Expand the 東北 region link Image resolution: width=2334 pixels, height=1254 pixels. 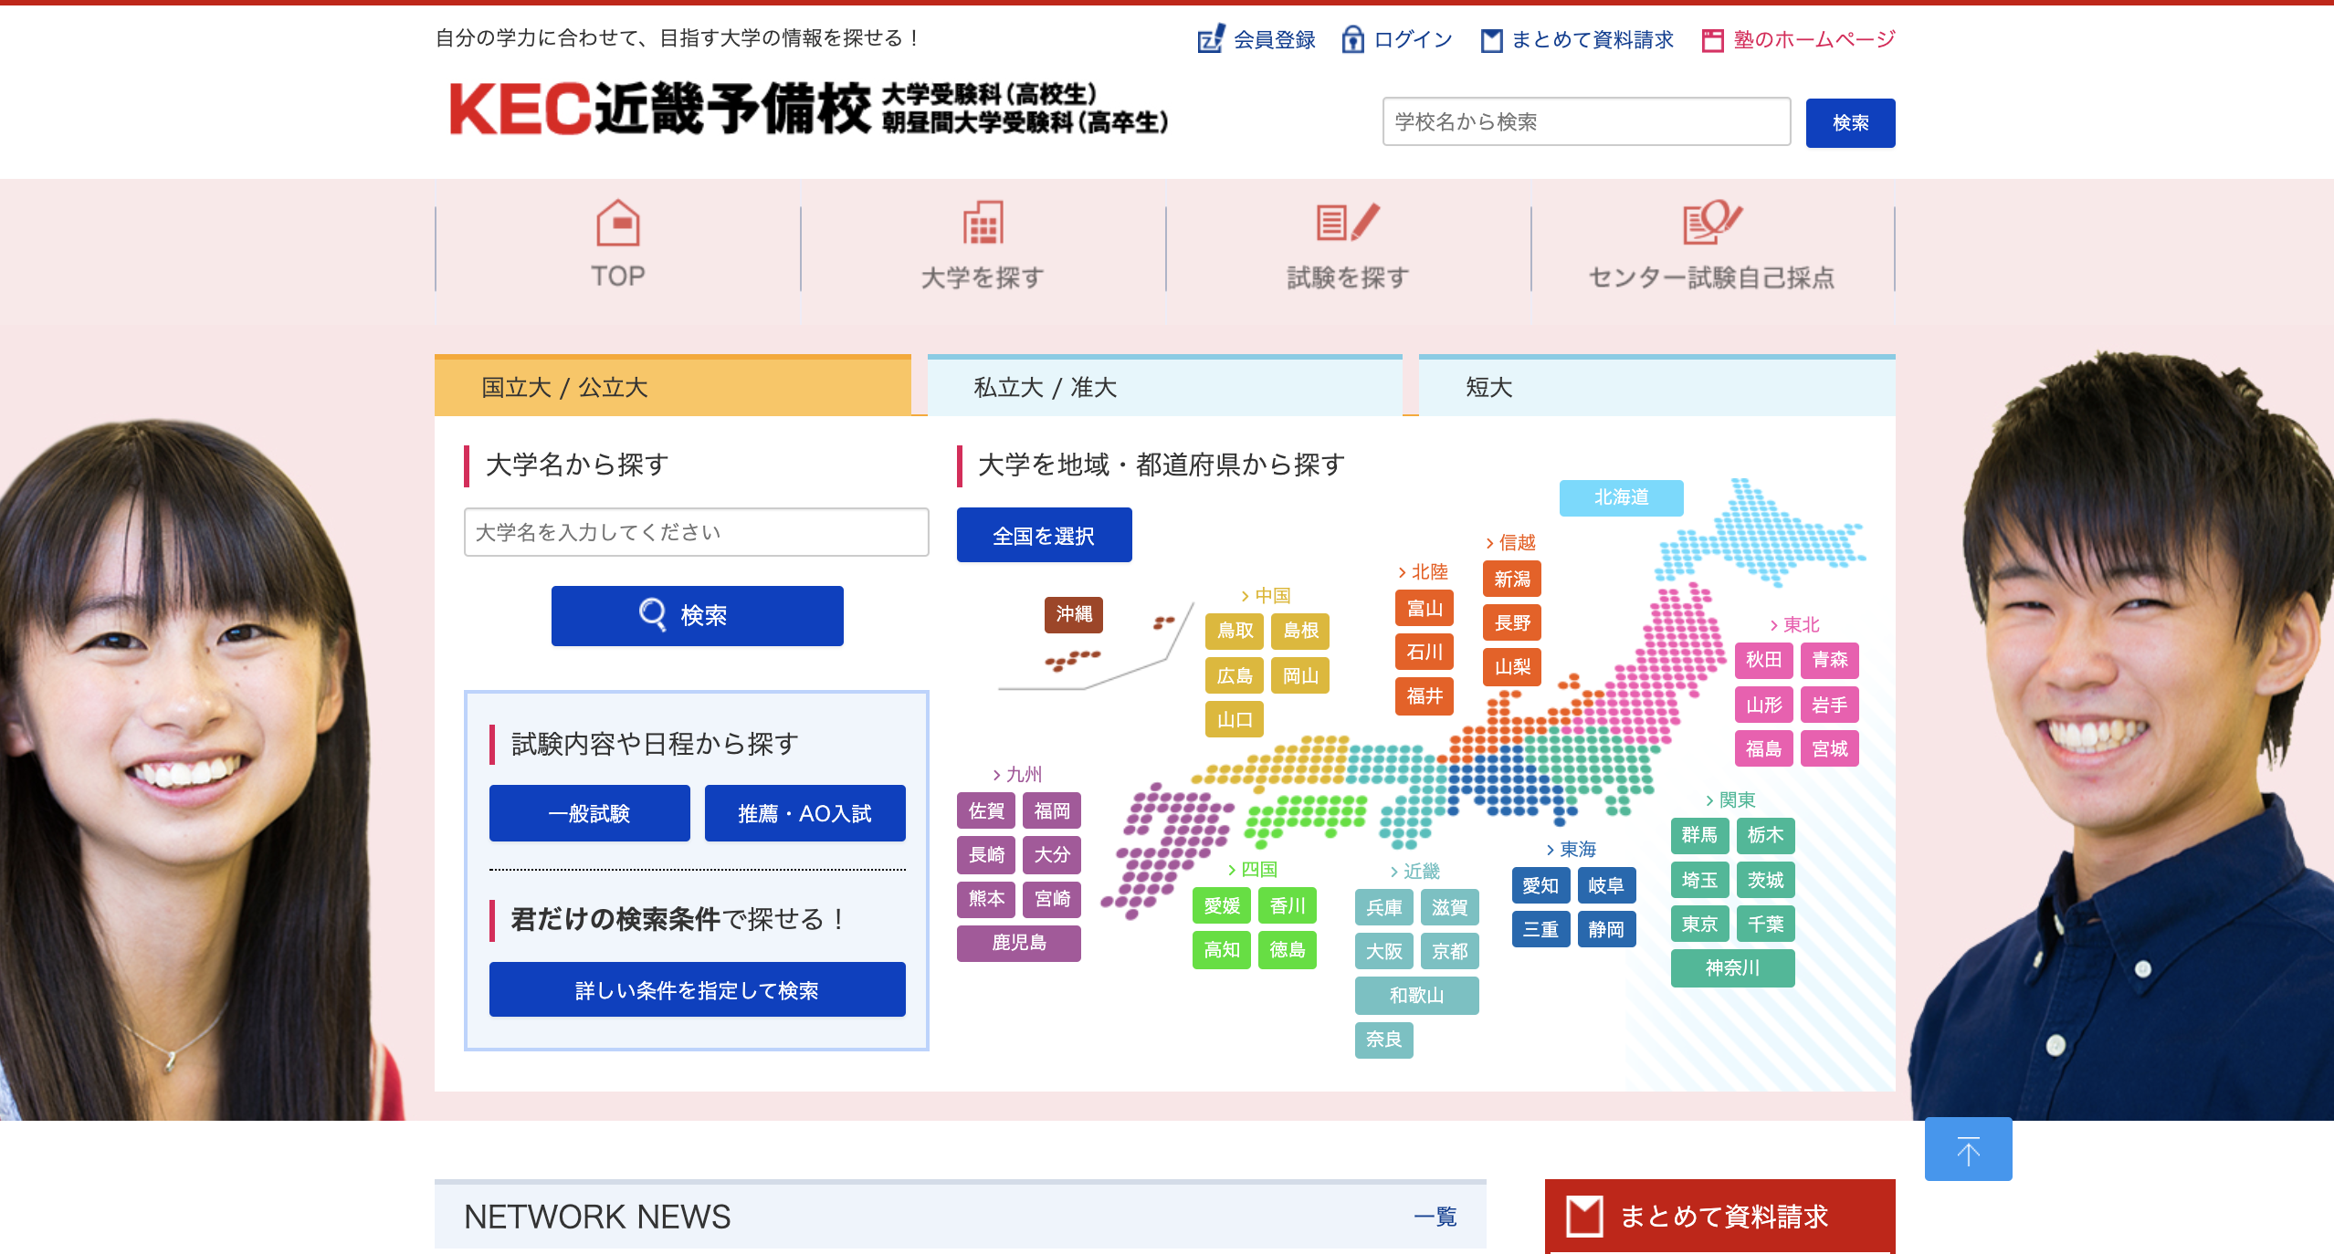tap(1794, 625)
